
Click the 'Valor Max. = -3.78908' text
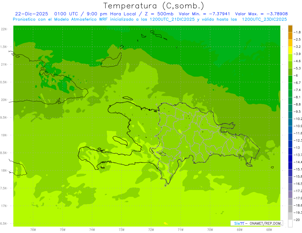261,14
